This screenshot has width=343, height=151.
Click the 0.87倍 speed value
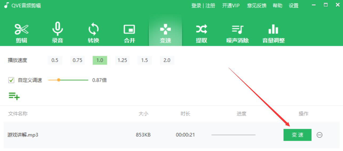[99, 80]
